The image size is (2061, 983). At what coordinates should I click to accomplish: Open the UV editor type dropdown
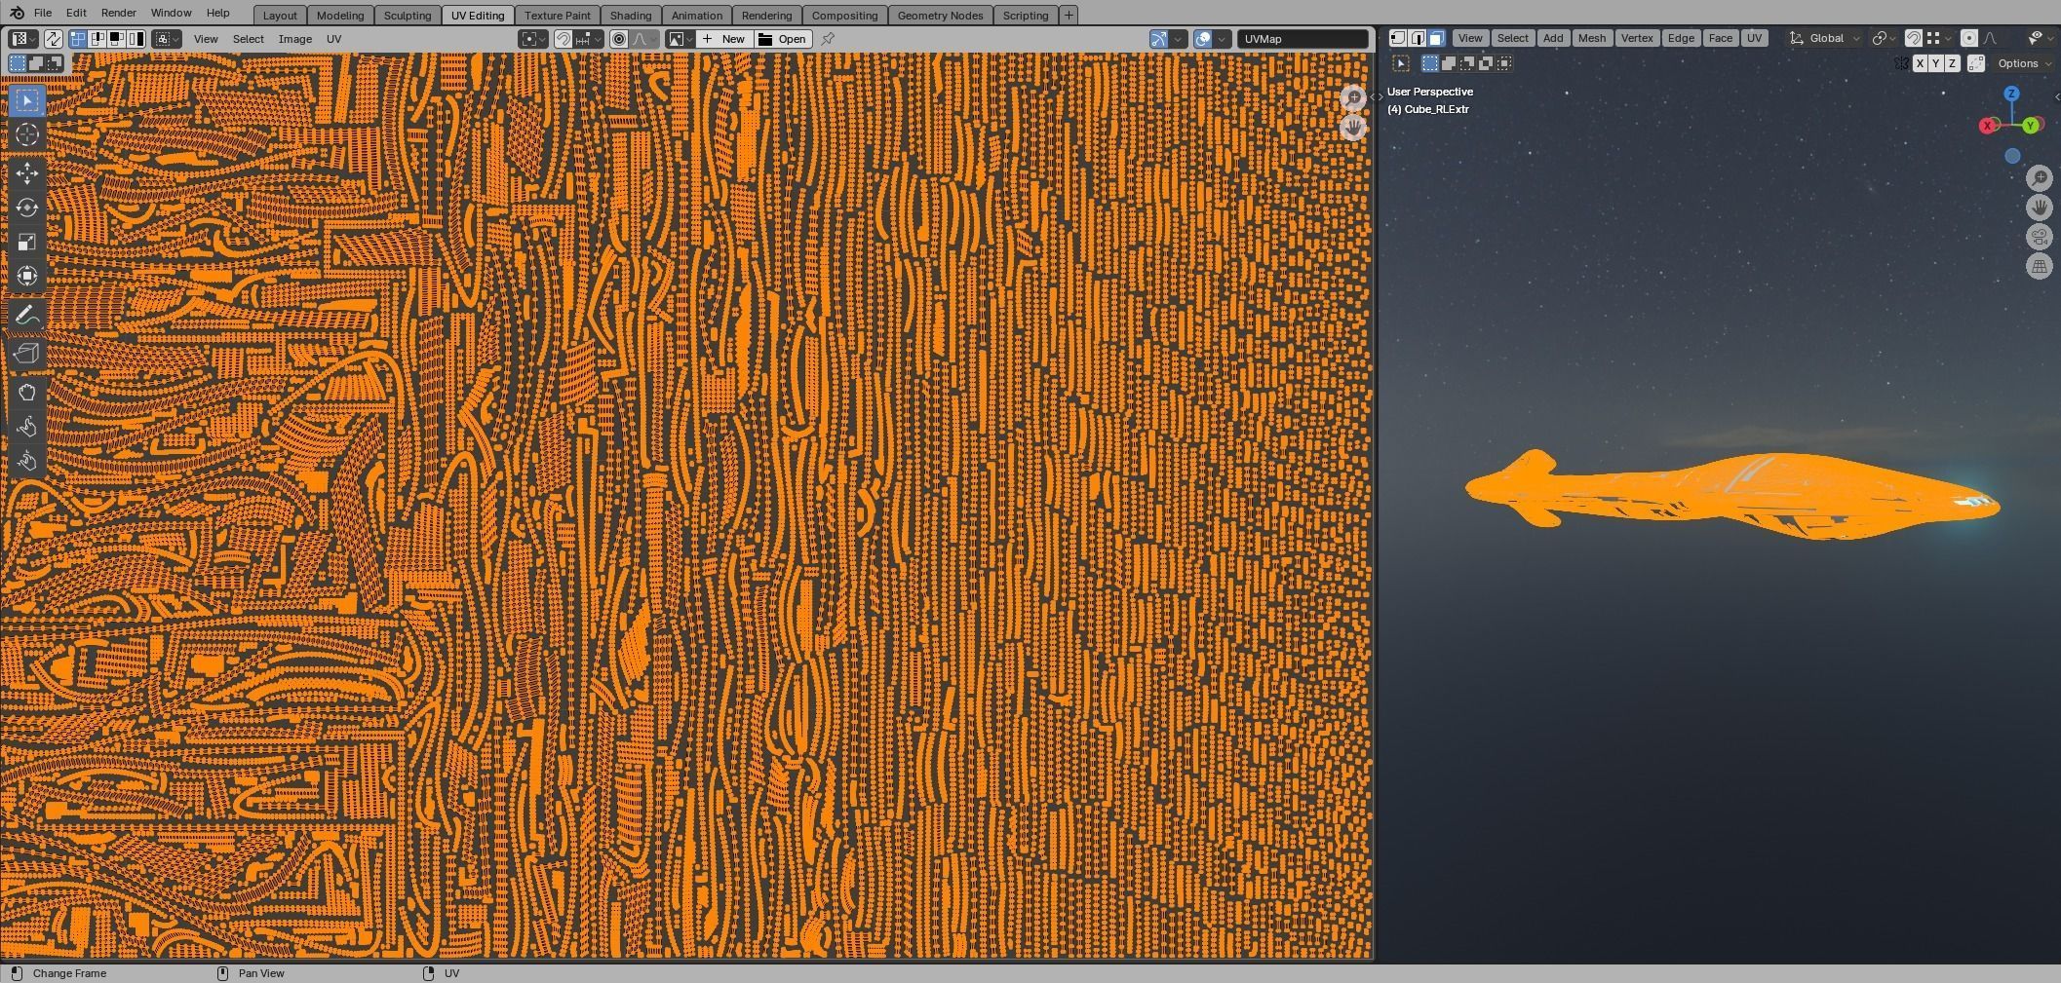click(x=22, y=39)
